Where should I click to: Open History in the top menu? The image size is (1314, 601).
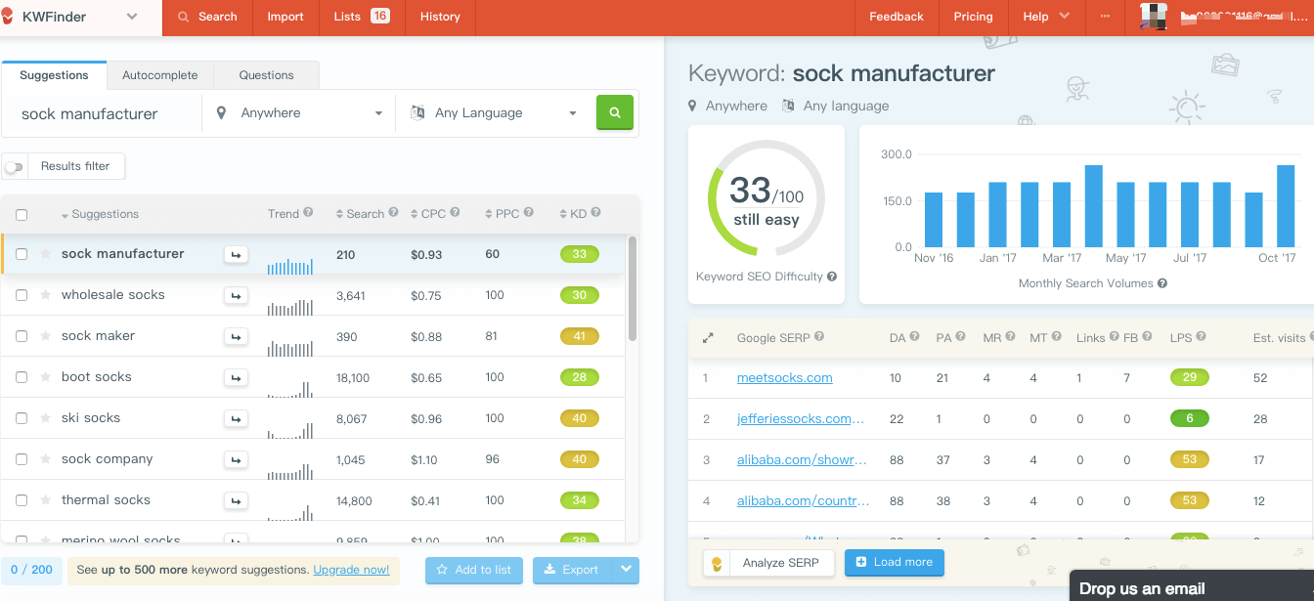(x=440, y=17)
